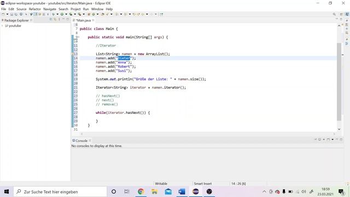Click the // remove() comment line
The height and width of the screenshot is (197, 350).
coord(107,105)
